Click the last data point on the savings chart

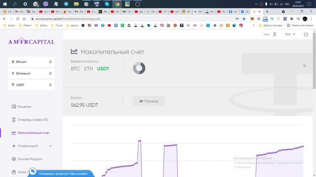point(303,147)
